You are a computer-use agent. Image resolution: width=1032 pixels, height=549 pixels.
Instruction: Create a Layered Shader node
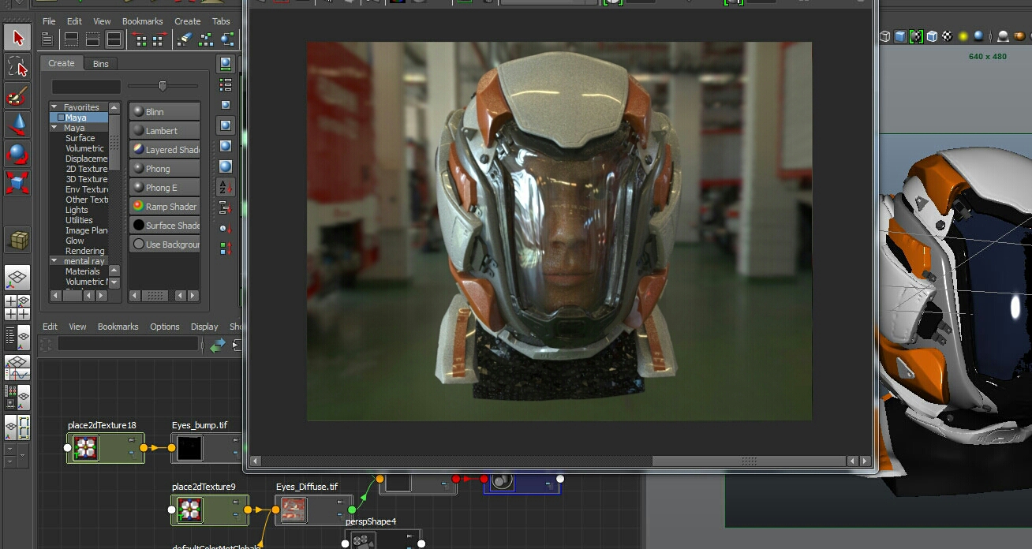tap(164, 150)
